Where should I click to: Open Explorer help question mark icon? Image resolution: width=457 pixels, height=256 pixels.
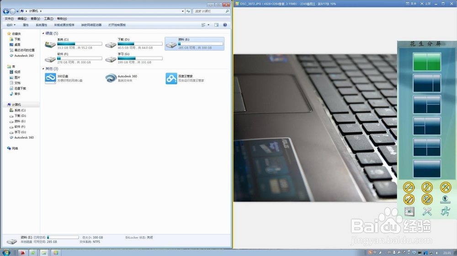point(225,25)
